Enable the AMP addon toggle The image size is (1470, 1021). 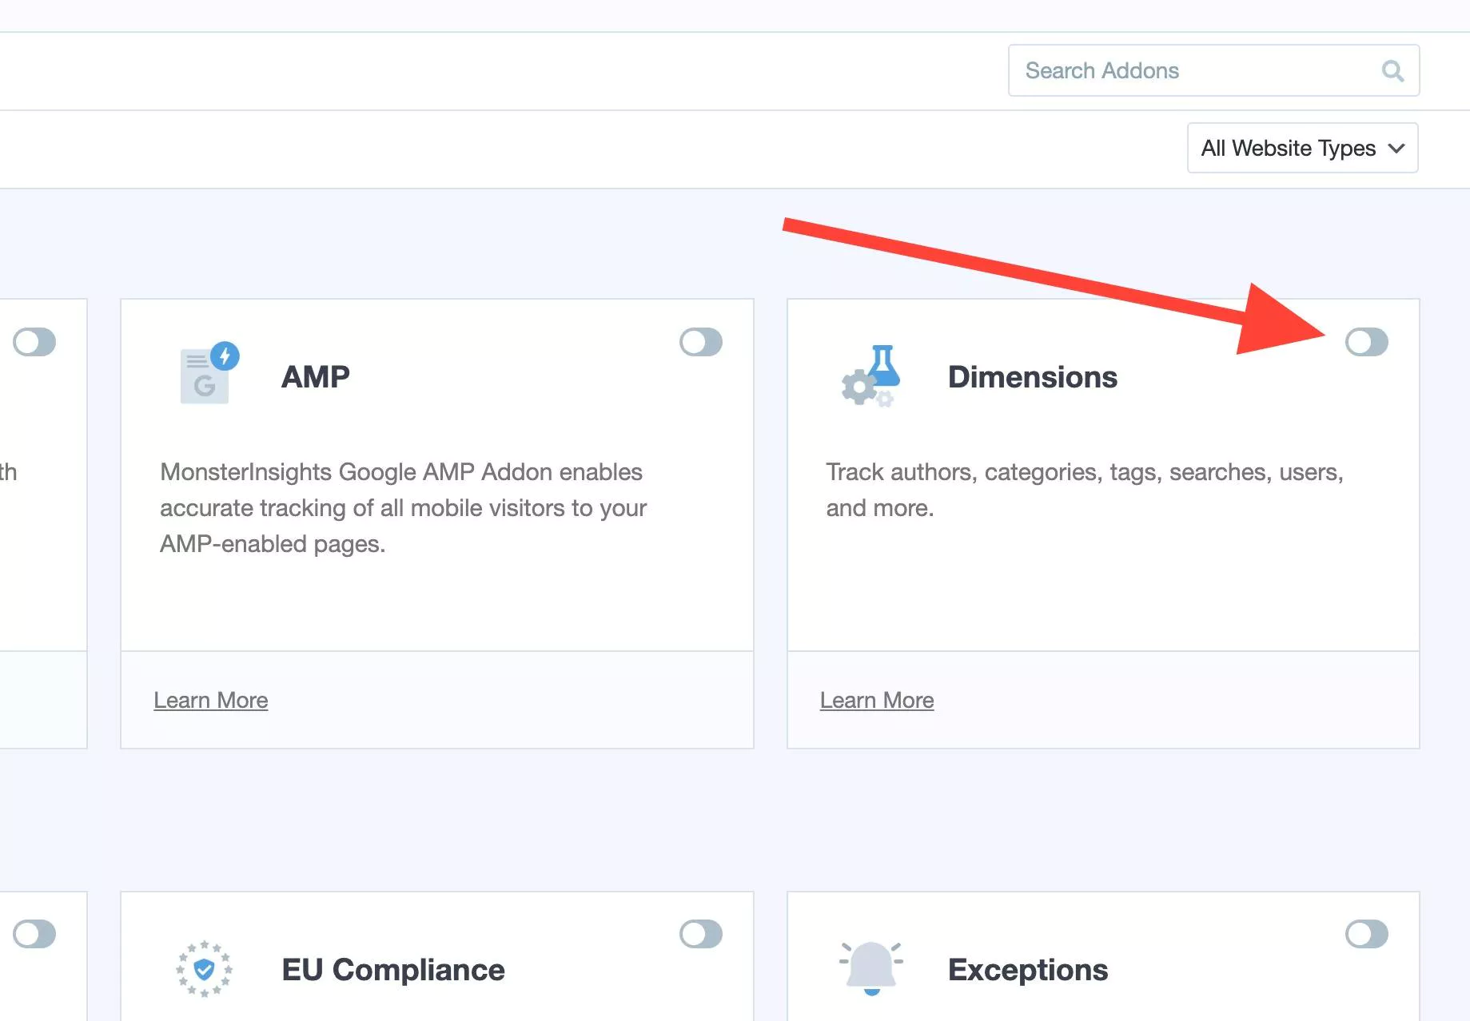click(701, 342)
